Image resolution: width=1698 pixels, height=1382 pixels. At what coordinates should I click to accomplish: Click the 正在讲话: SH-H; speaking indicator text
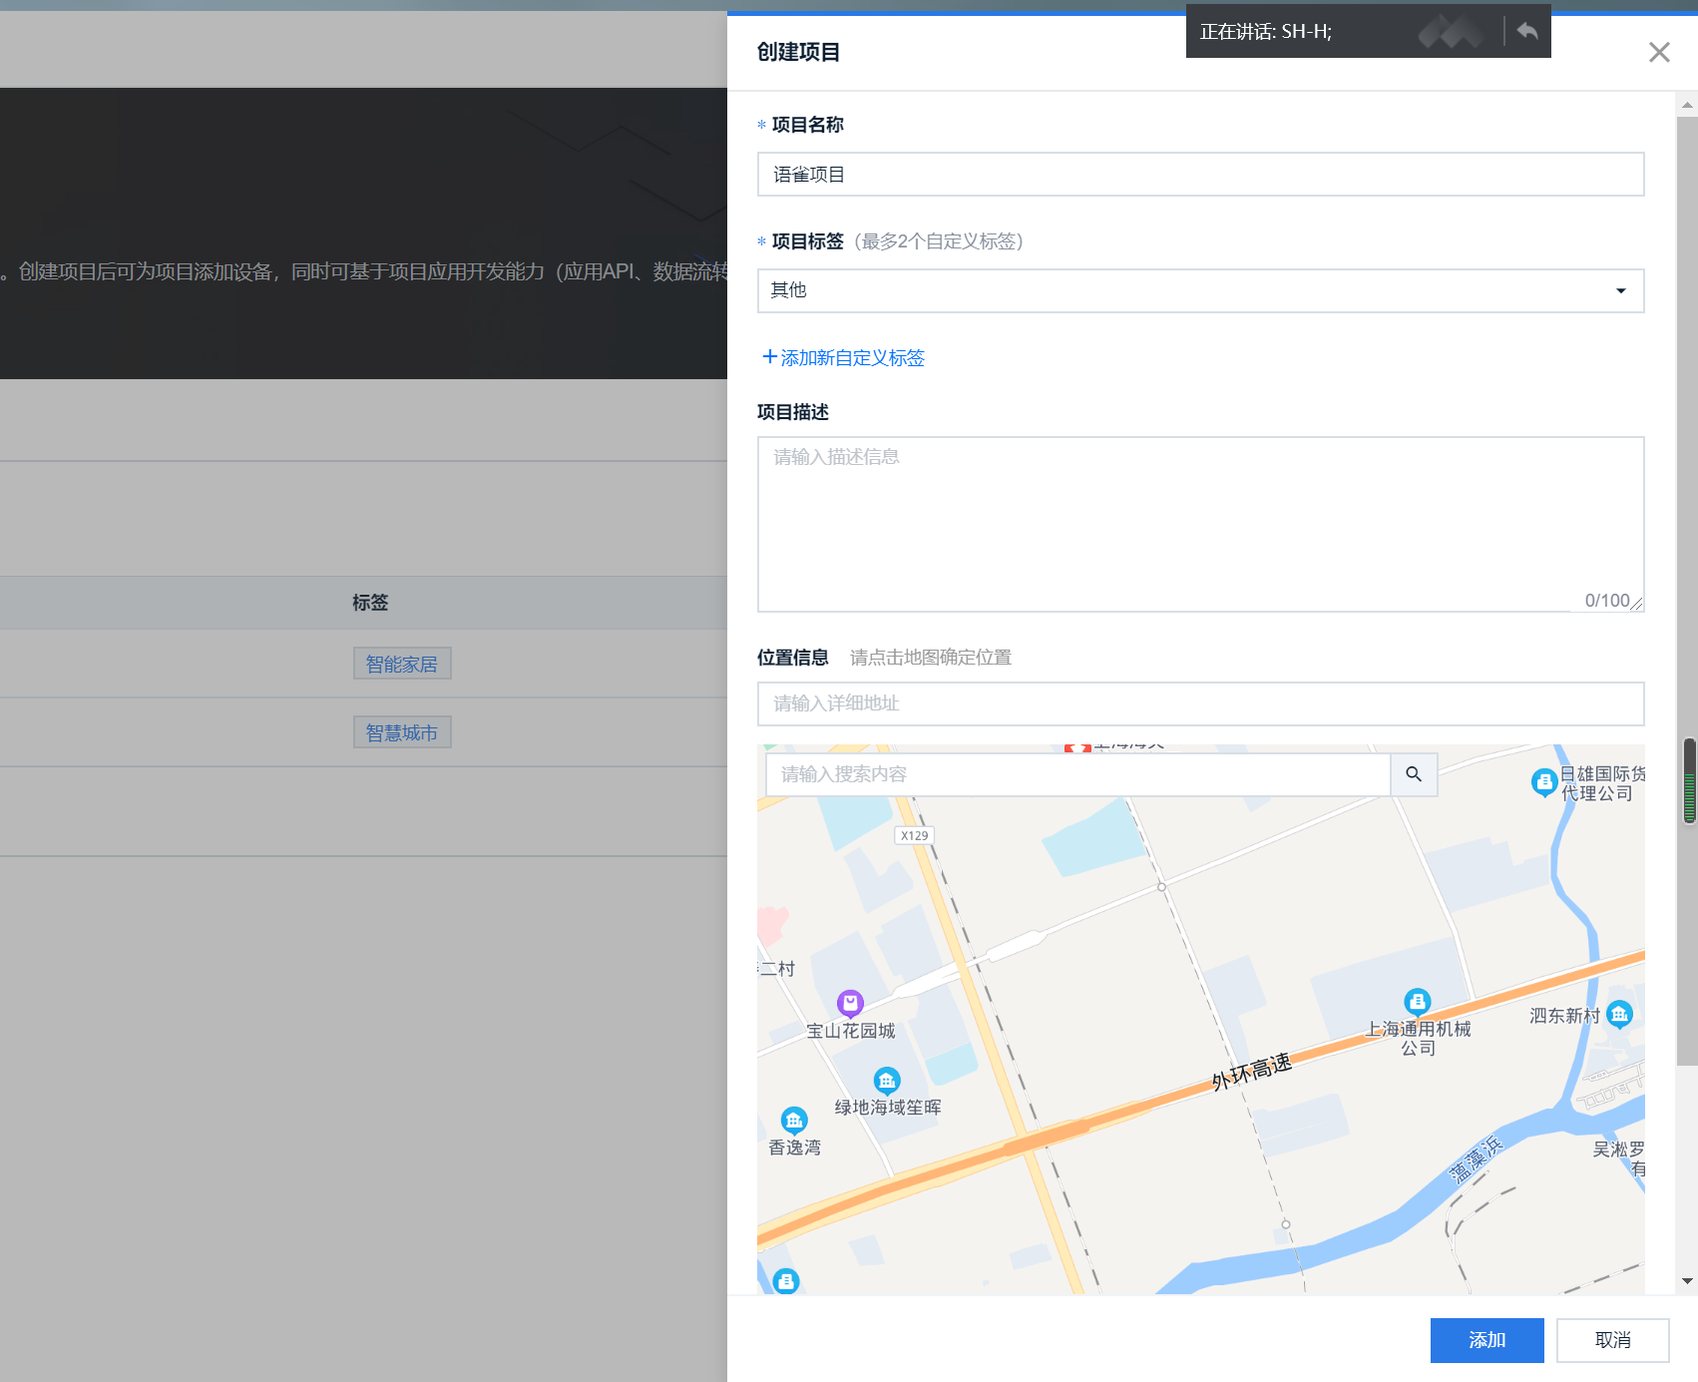1266,32
